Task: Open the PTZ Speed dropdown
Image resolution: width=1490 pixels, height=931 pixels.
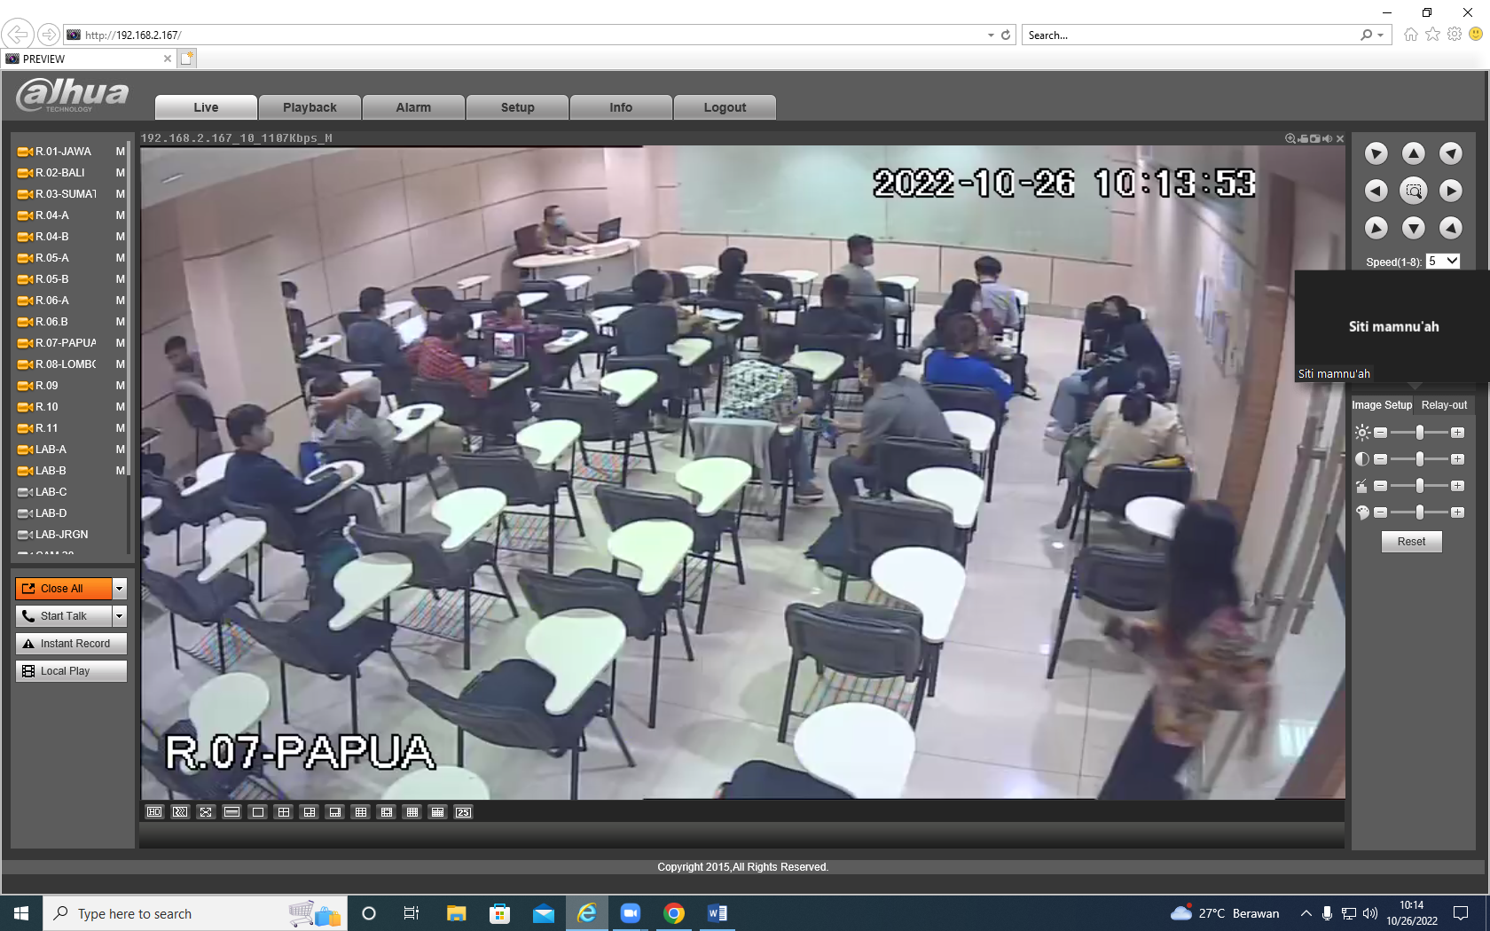Action: 1443,262
